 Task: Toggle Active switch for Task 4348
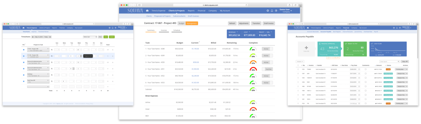point(267,49)
